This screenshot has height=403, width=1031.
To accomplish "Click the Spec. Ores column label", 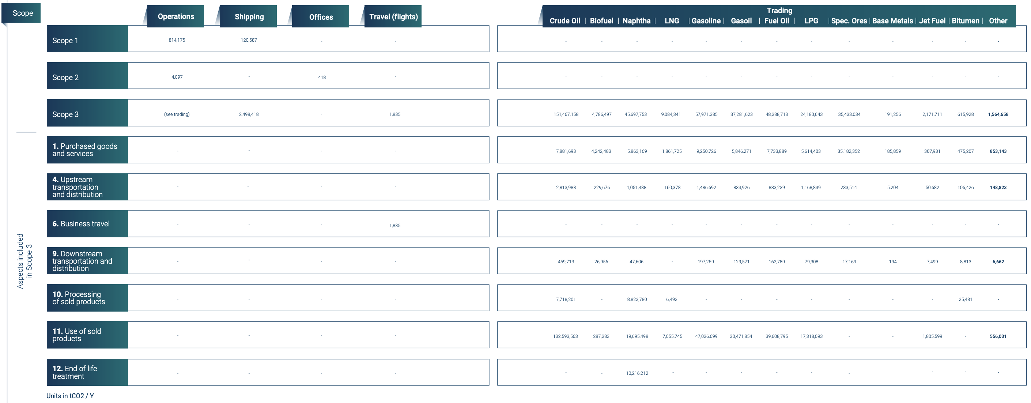I will click(x=849, y=21).
